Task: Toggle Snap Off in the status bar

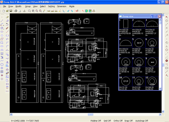Action: click(128, 121)
